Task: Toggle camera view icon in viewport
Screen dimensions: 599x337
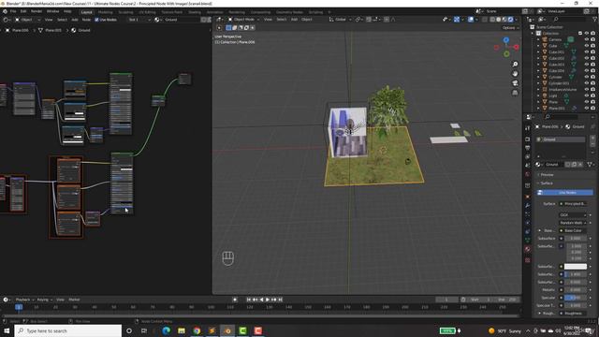Action: coord(515,83)
